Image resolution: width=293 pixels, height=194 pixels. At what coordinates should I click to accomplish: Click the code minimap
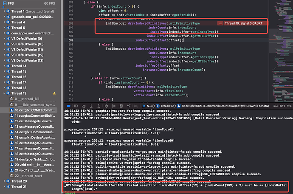tap(281, 51)
